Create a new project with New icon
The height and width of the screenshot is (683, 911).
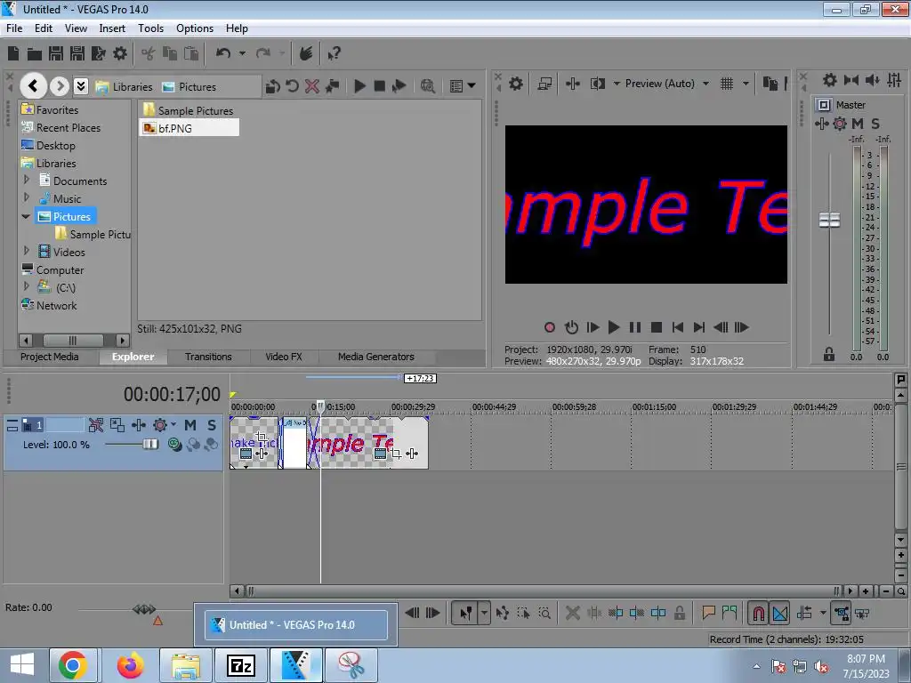click(13, 53)
